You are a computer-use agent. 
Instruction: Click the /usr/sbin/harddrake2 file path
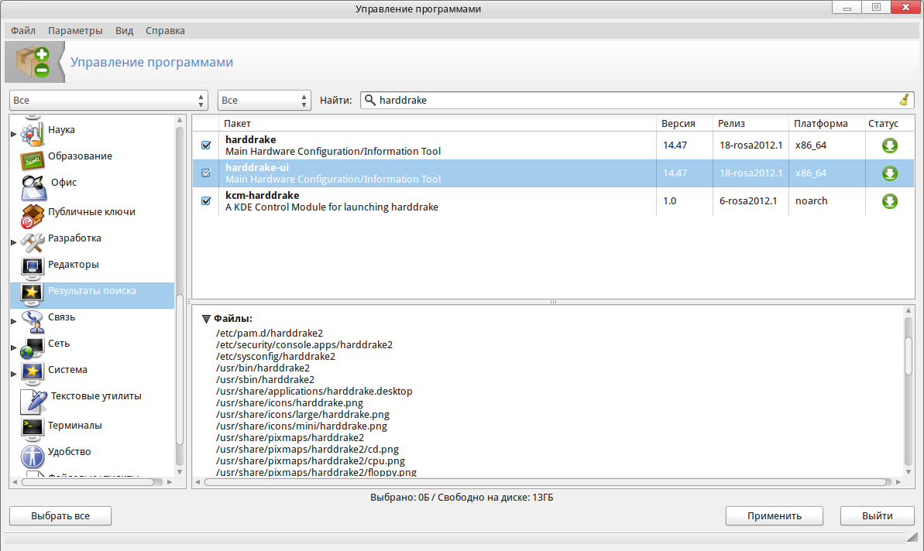265,380
